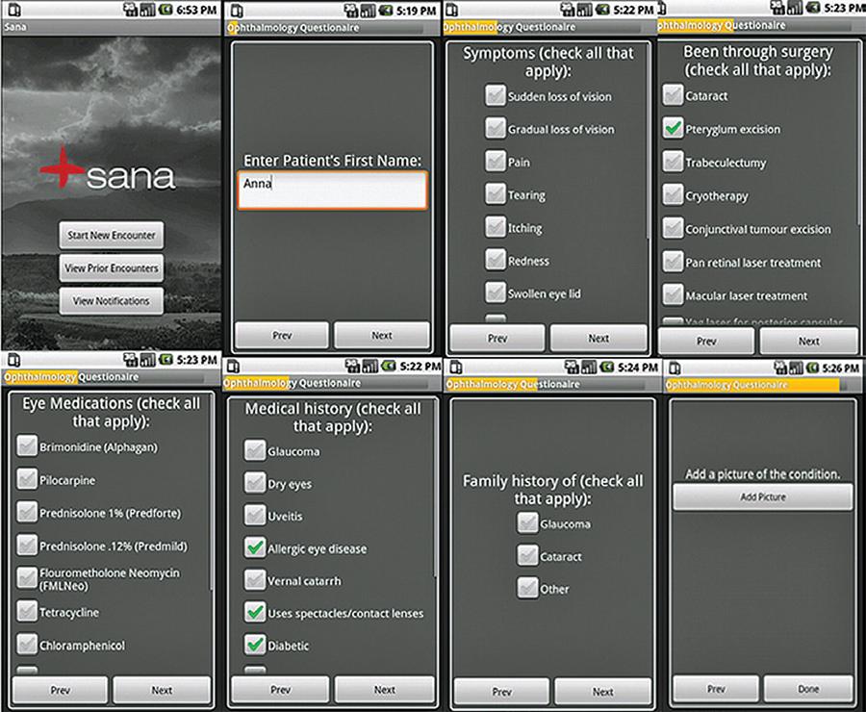Viewport: 866px width, 712px height.
Task: Open View Prior Encounters
Action: coord(111,268)
